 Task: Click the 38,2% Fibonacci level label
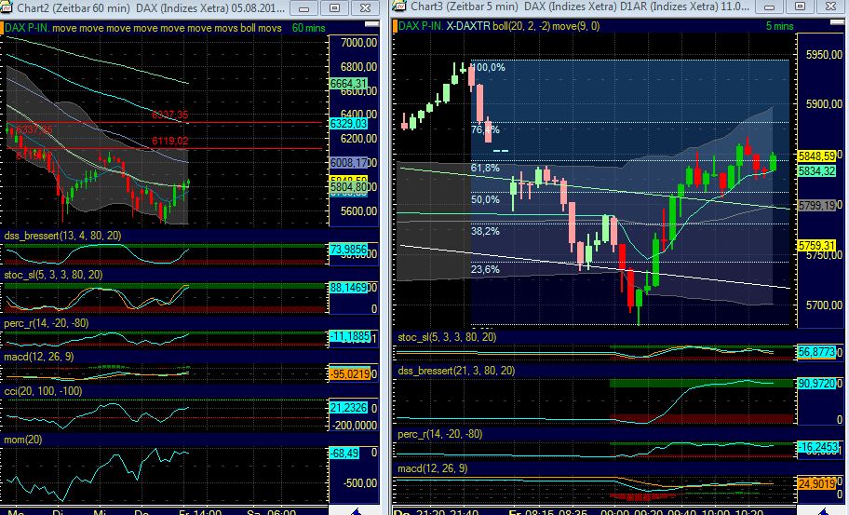coord(485,231)
